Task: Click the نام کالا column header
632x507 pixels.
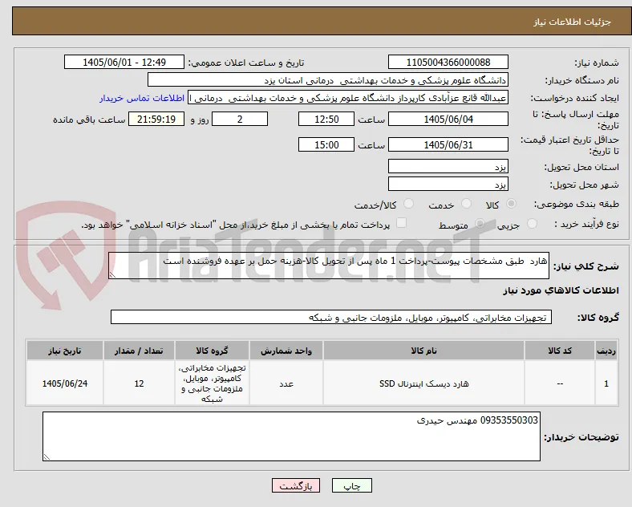Action: [423, 351]
